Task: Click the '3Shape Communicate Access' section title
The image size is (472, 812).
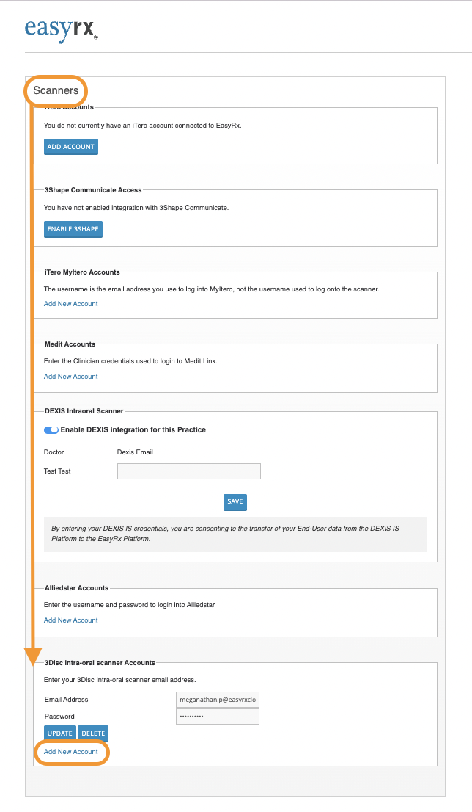Action: click(93, 190)
